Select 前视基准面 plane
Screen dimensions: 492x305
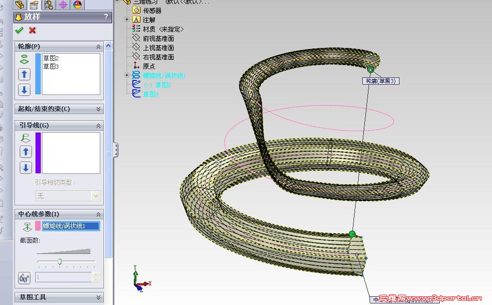tap(158, 39)
